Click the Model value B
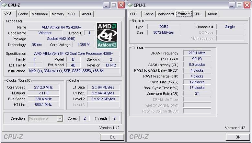The width and height of the screenshot is (252, 143). point(73,59)
